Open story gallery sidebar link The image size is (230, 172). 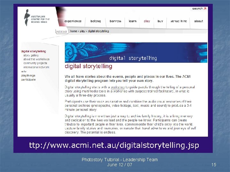(x=31, y=55)
